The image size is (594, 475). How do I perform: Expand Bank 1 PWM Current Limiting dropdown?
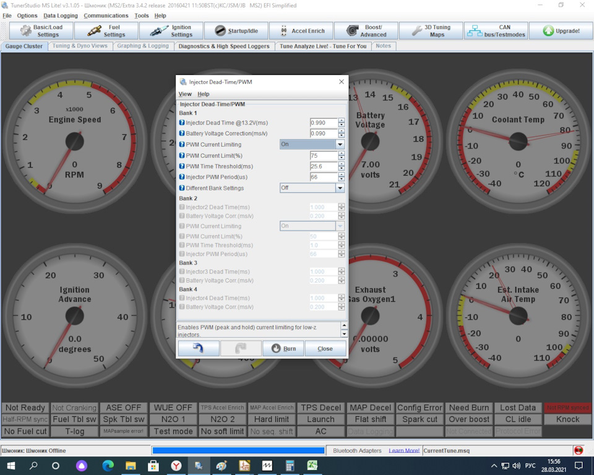coord(340,144)
